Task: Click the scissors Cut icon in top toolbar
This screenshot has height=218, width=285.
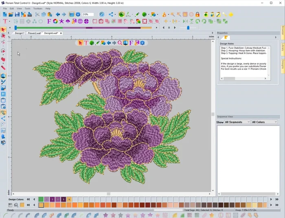Action: [x=37, y=15]
